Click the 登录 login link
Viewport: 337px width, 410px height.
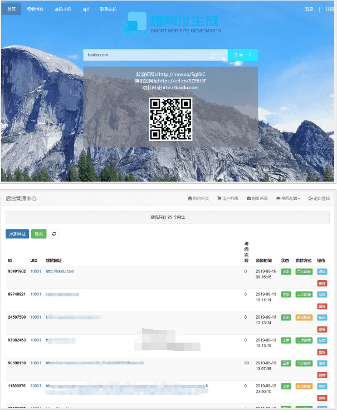coord(309,9)
